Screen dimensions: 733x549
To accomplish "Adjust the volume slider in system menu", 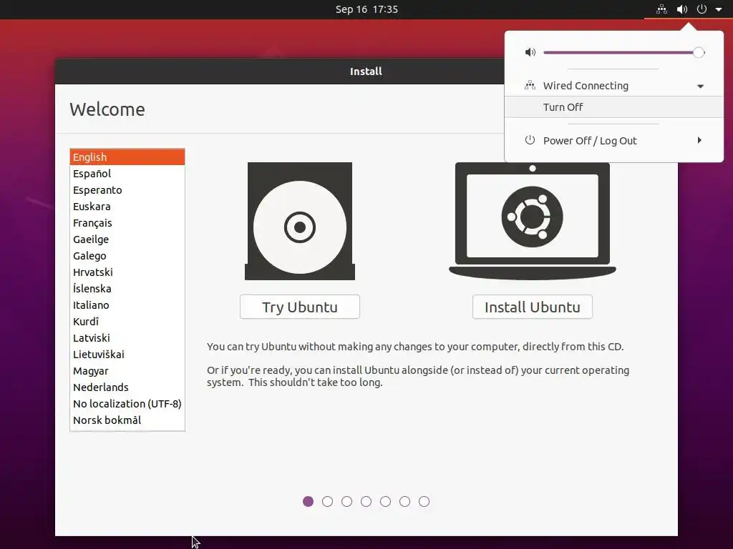I will (x=623, y=52).
